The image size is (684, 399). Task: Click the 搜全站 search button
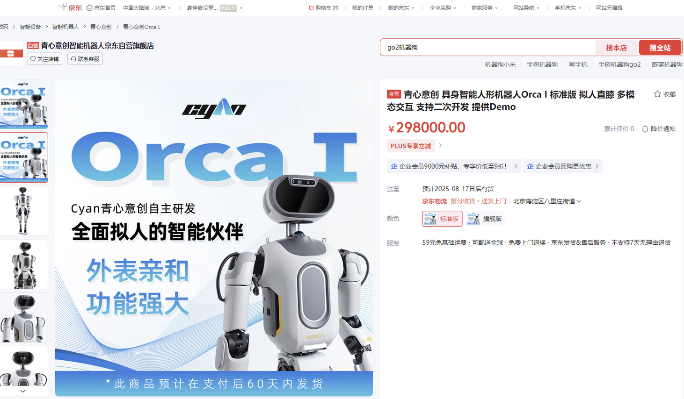(x=660, y=48)
